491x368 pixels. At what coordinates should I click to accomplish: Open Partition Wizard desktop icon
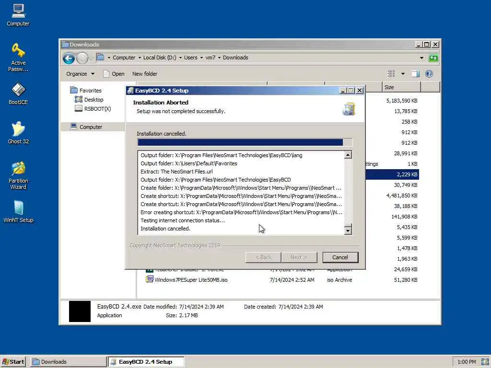coord(18,175)
